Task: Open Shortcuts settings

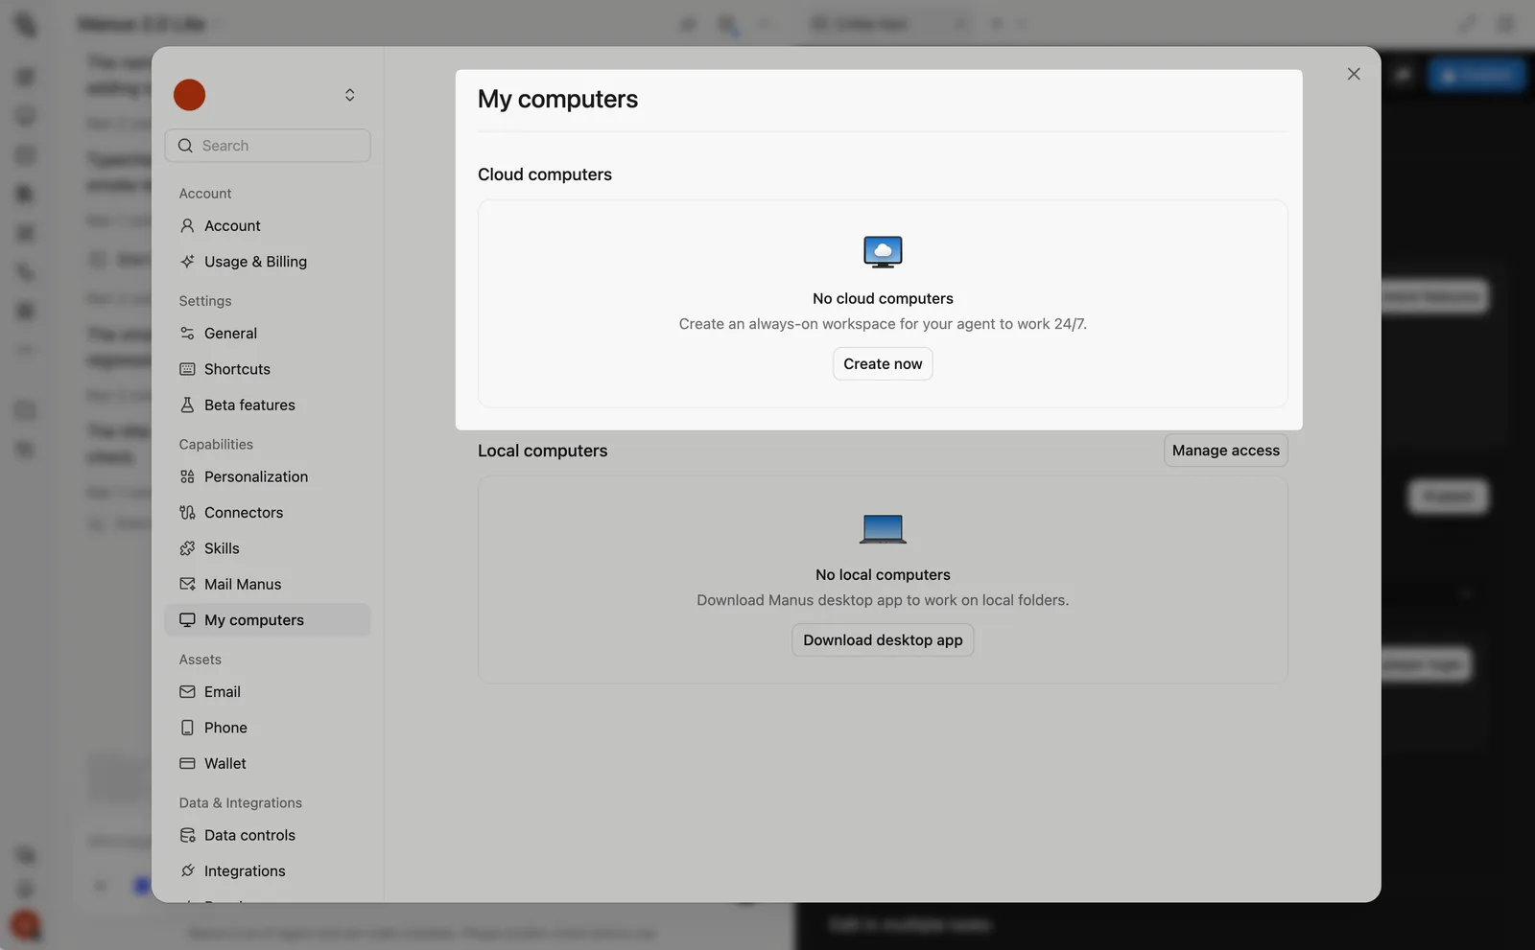Action: click(267, 369)
